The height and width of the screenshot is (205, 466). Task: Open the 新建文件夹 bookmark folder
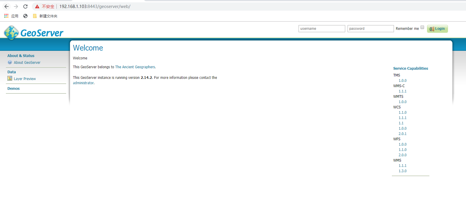(x=45, y=16)
